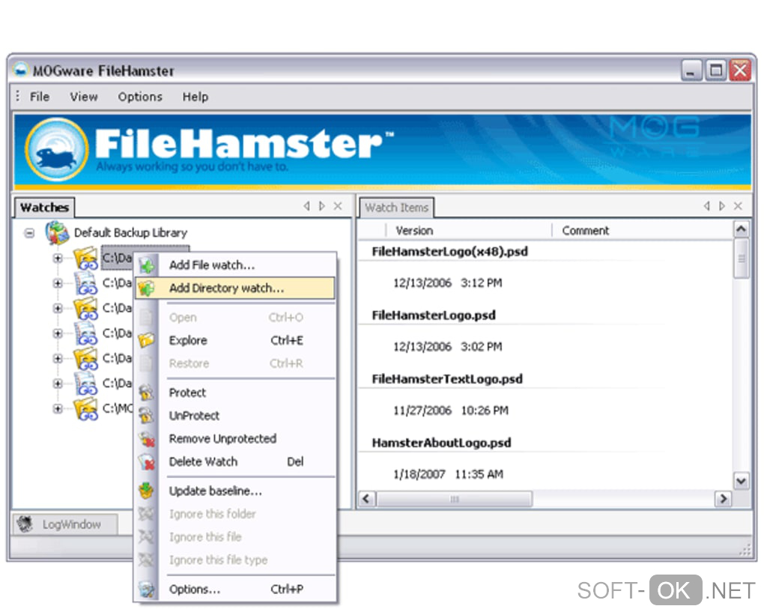Select FileHamsterTextLogo.psd entry

(x=447, y=379)
